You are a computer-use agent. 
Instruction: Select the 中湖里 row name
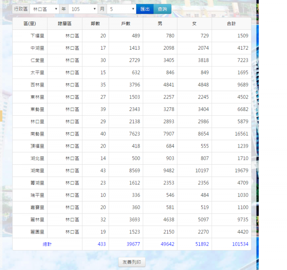(37, 48)
